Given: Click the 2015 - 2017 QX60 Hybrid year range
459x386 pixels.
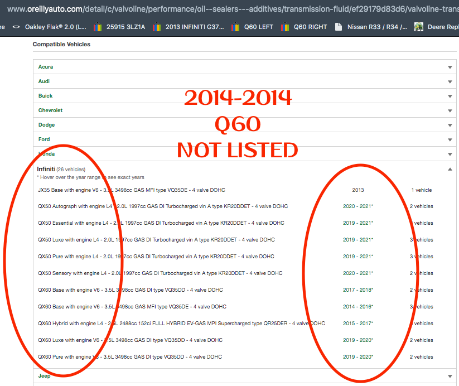Looking at the screenshot, I should click(357, 324).
